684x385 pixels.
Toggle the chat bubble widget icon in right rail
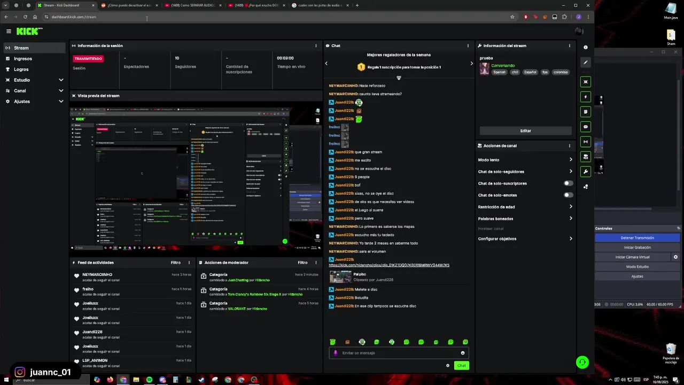[x=586, y=127]
